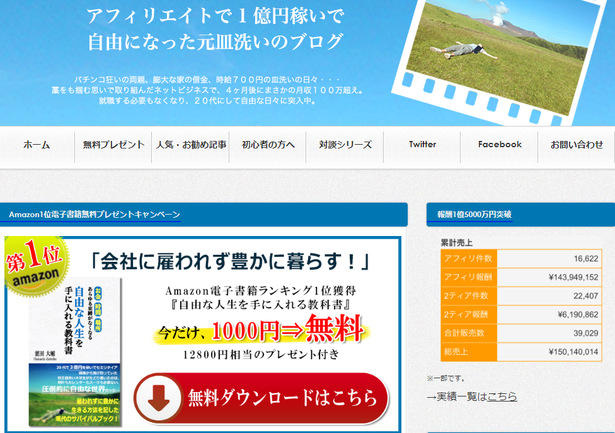Click the アフィリ報酬 value ¥143,949,152
The image size is (615, 433).
point(573,278)
